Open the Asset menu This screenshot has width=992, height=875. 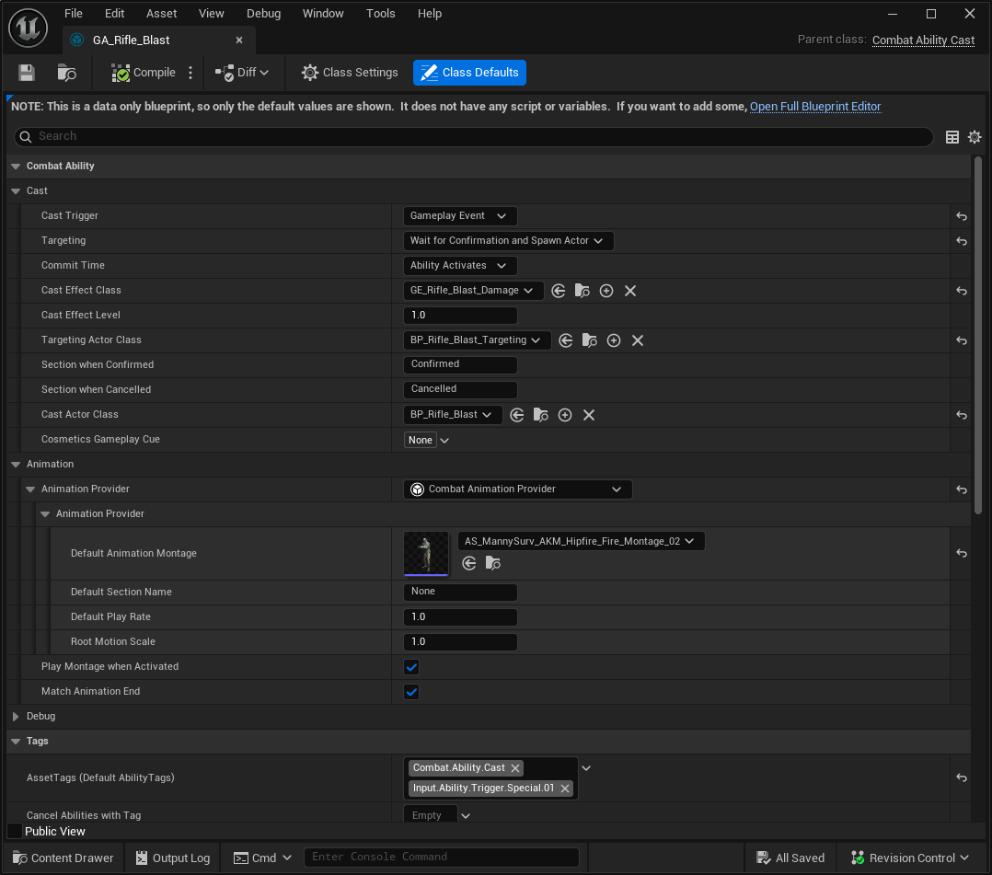point(162,14)
